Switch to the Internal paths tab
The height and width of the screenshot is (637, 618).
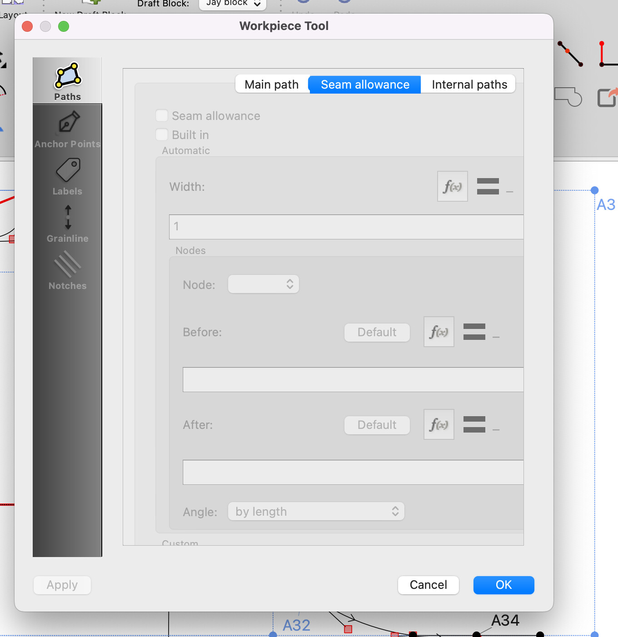pyautogui.click(x=469, y=85)
